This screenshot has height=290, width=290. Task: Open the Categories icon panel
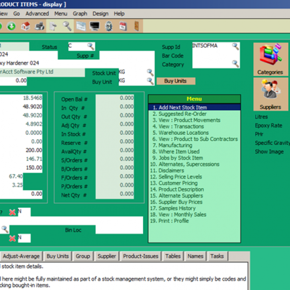pos(271,59)
